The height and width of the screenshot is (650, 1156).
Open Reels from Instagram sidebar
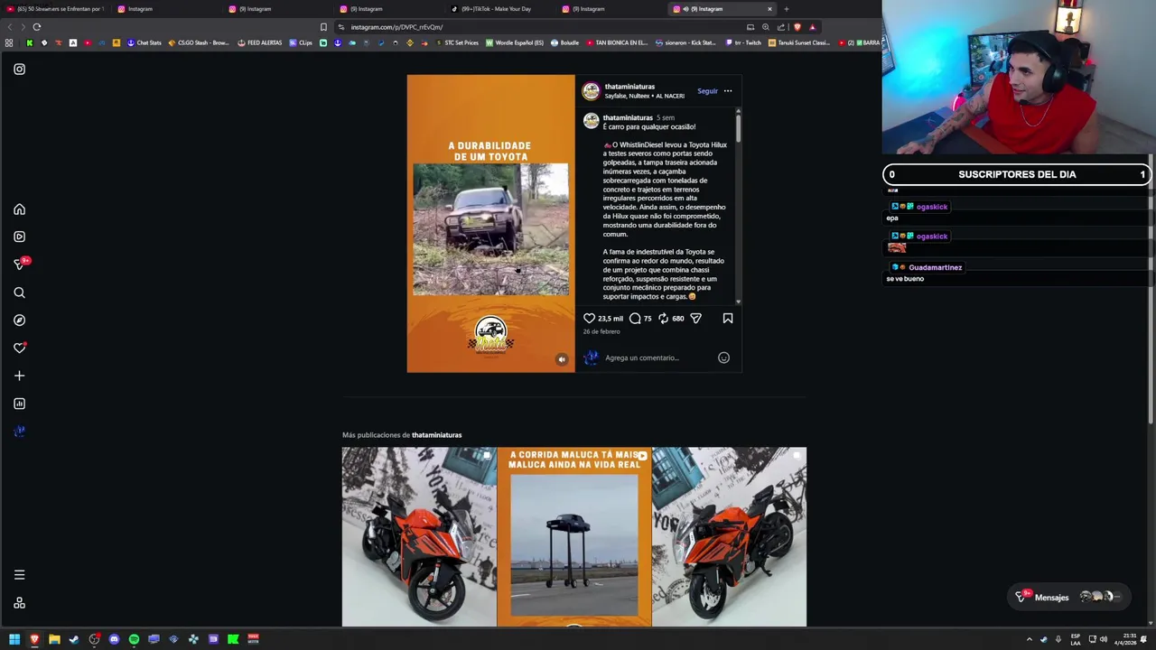19,237
